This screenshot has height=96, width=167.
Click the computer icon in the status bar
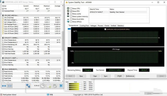[48, 94]
